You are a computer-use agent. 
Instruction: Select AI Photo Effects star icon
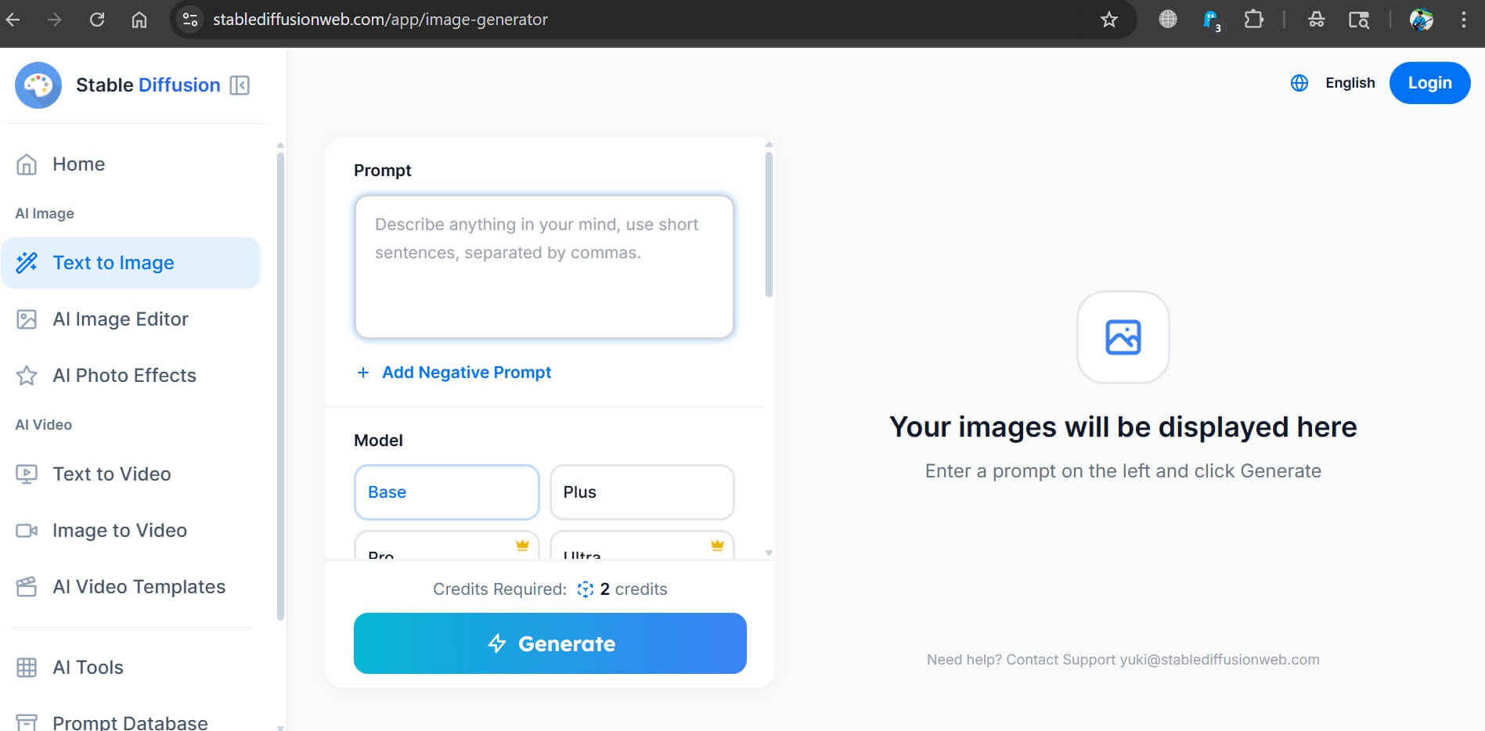click(x=27, y=375)
